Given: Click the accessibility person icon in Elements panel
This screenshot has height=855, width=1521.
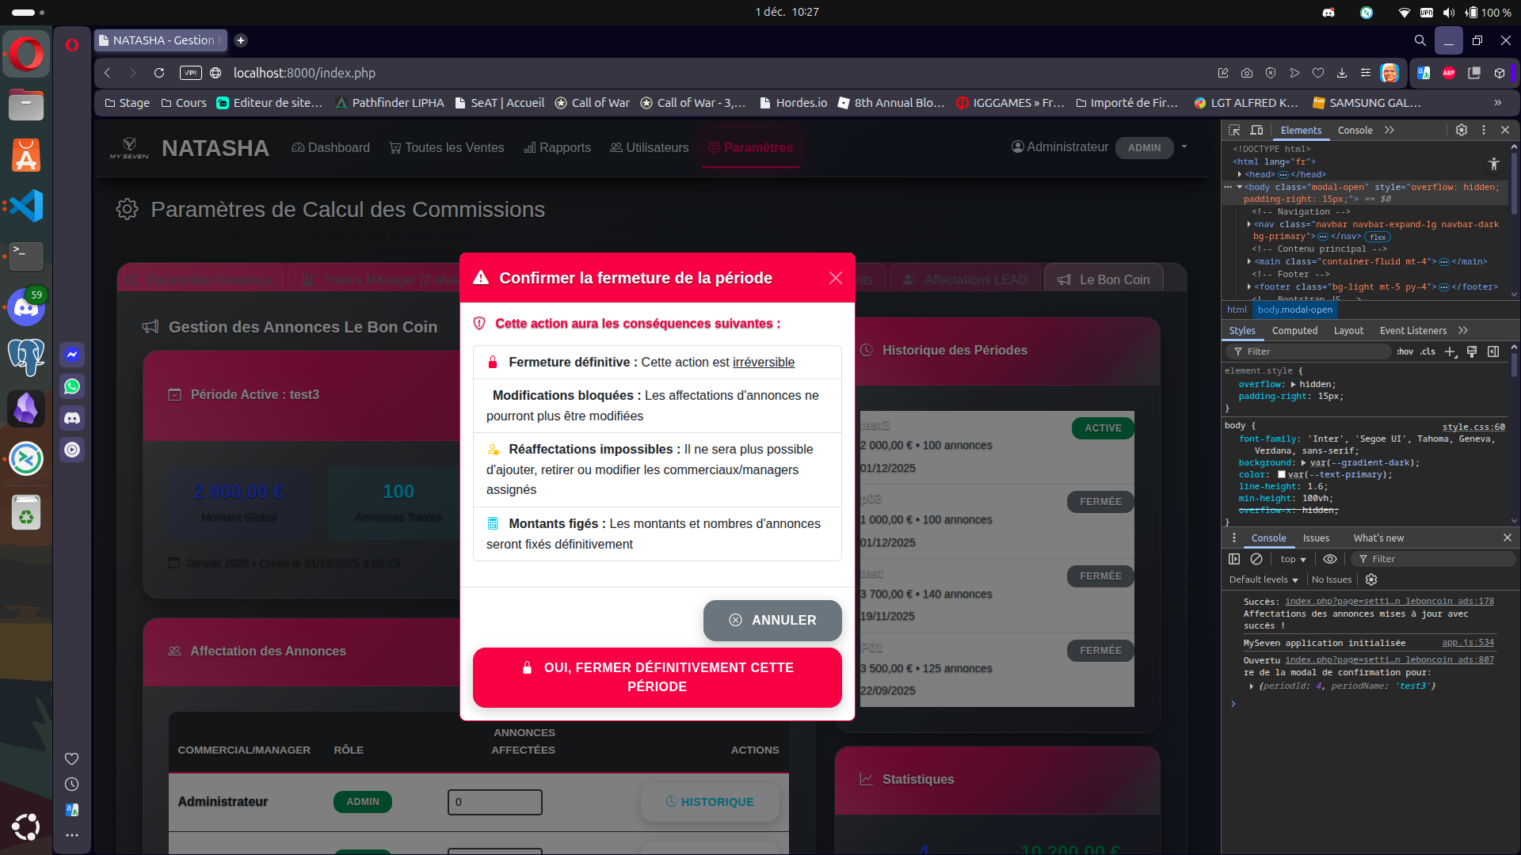Looking at the screenshot, I should pyautogui.click(x=1493, y=164).
